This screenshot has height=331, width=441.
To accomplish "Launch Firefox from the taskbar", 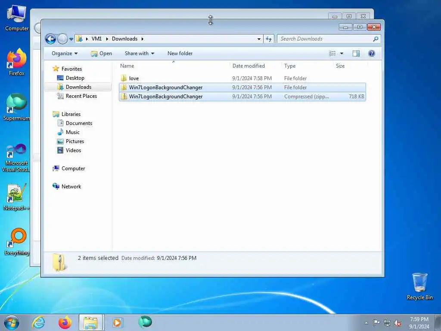I will coord(65,322).
